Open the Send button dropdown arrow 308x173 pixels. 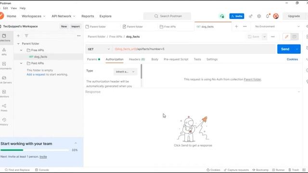coord(297,49)
